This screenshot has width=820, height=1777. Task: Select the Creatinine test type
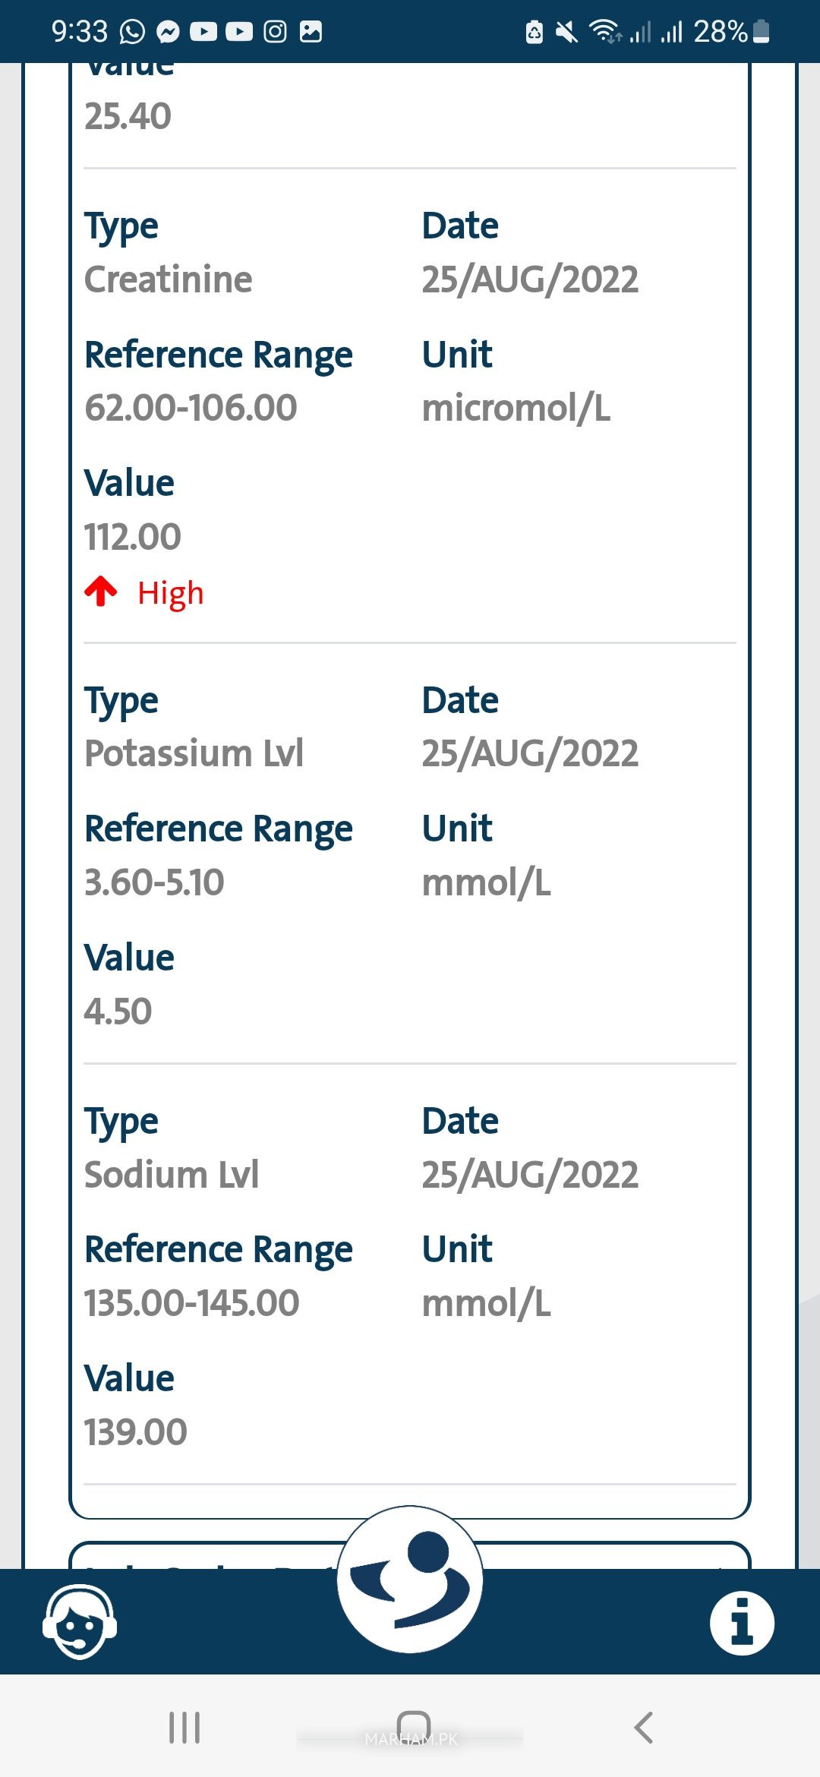(x=169, y=279)
